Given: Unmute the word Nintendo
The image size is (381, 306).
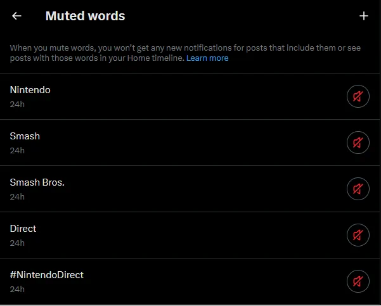Looking at the screenshot, I should pos(358,96).
